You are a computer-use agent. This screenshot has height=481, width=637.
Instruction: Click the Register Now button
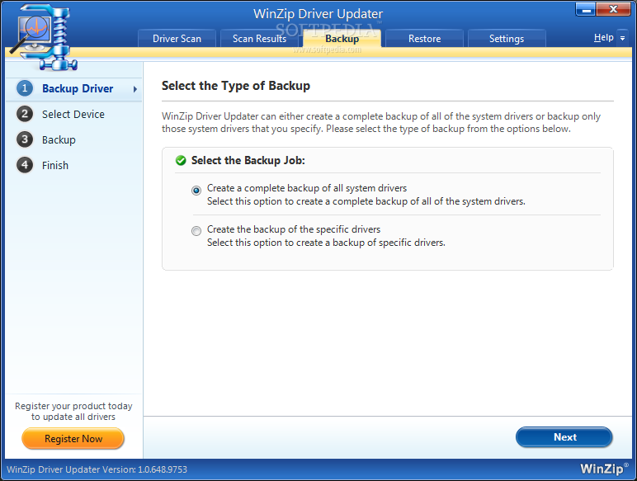73,439
